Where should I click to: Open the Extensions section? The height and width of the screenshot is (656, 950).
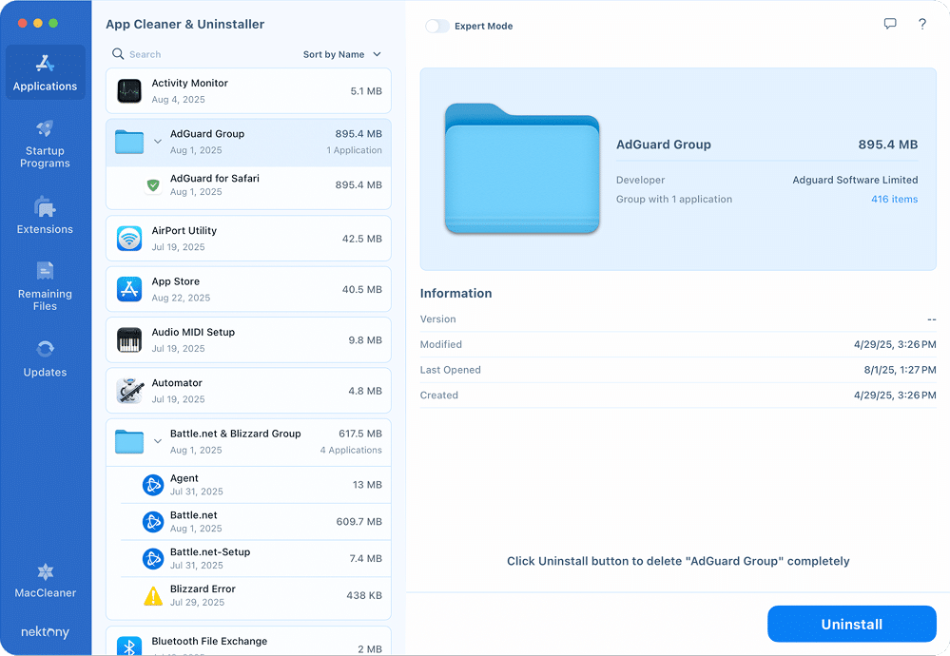[45, 215]
